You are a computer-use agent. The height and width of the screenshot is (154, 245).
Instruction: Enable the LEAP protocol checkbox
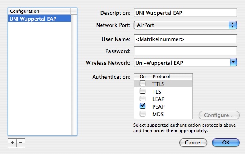[143, 98]
